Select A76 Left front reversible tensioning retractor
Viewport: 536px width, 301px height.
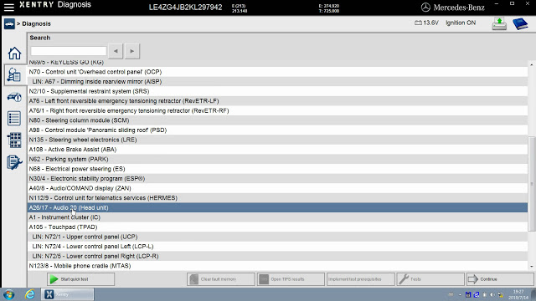pos(277,101)
